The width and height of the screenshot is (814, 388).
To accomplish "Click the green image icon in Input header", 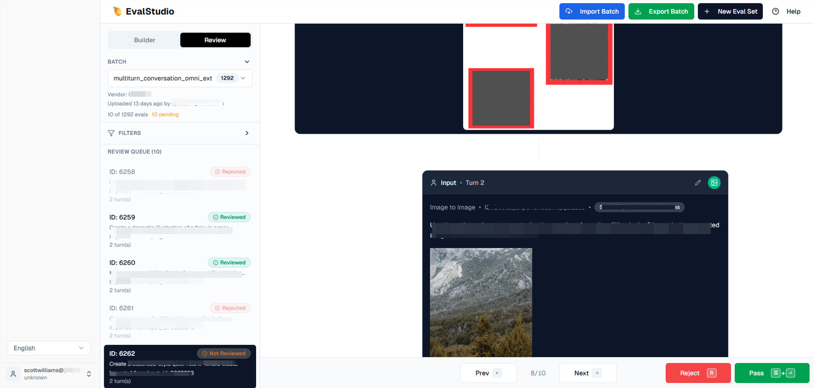I will click(x=714, y=183).
